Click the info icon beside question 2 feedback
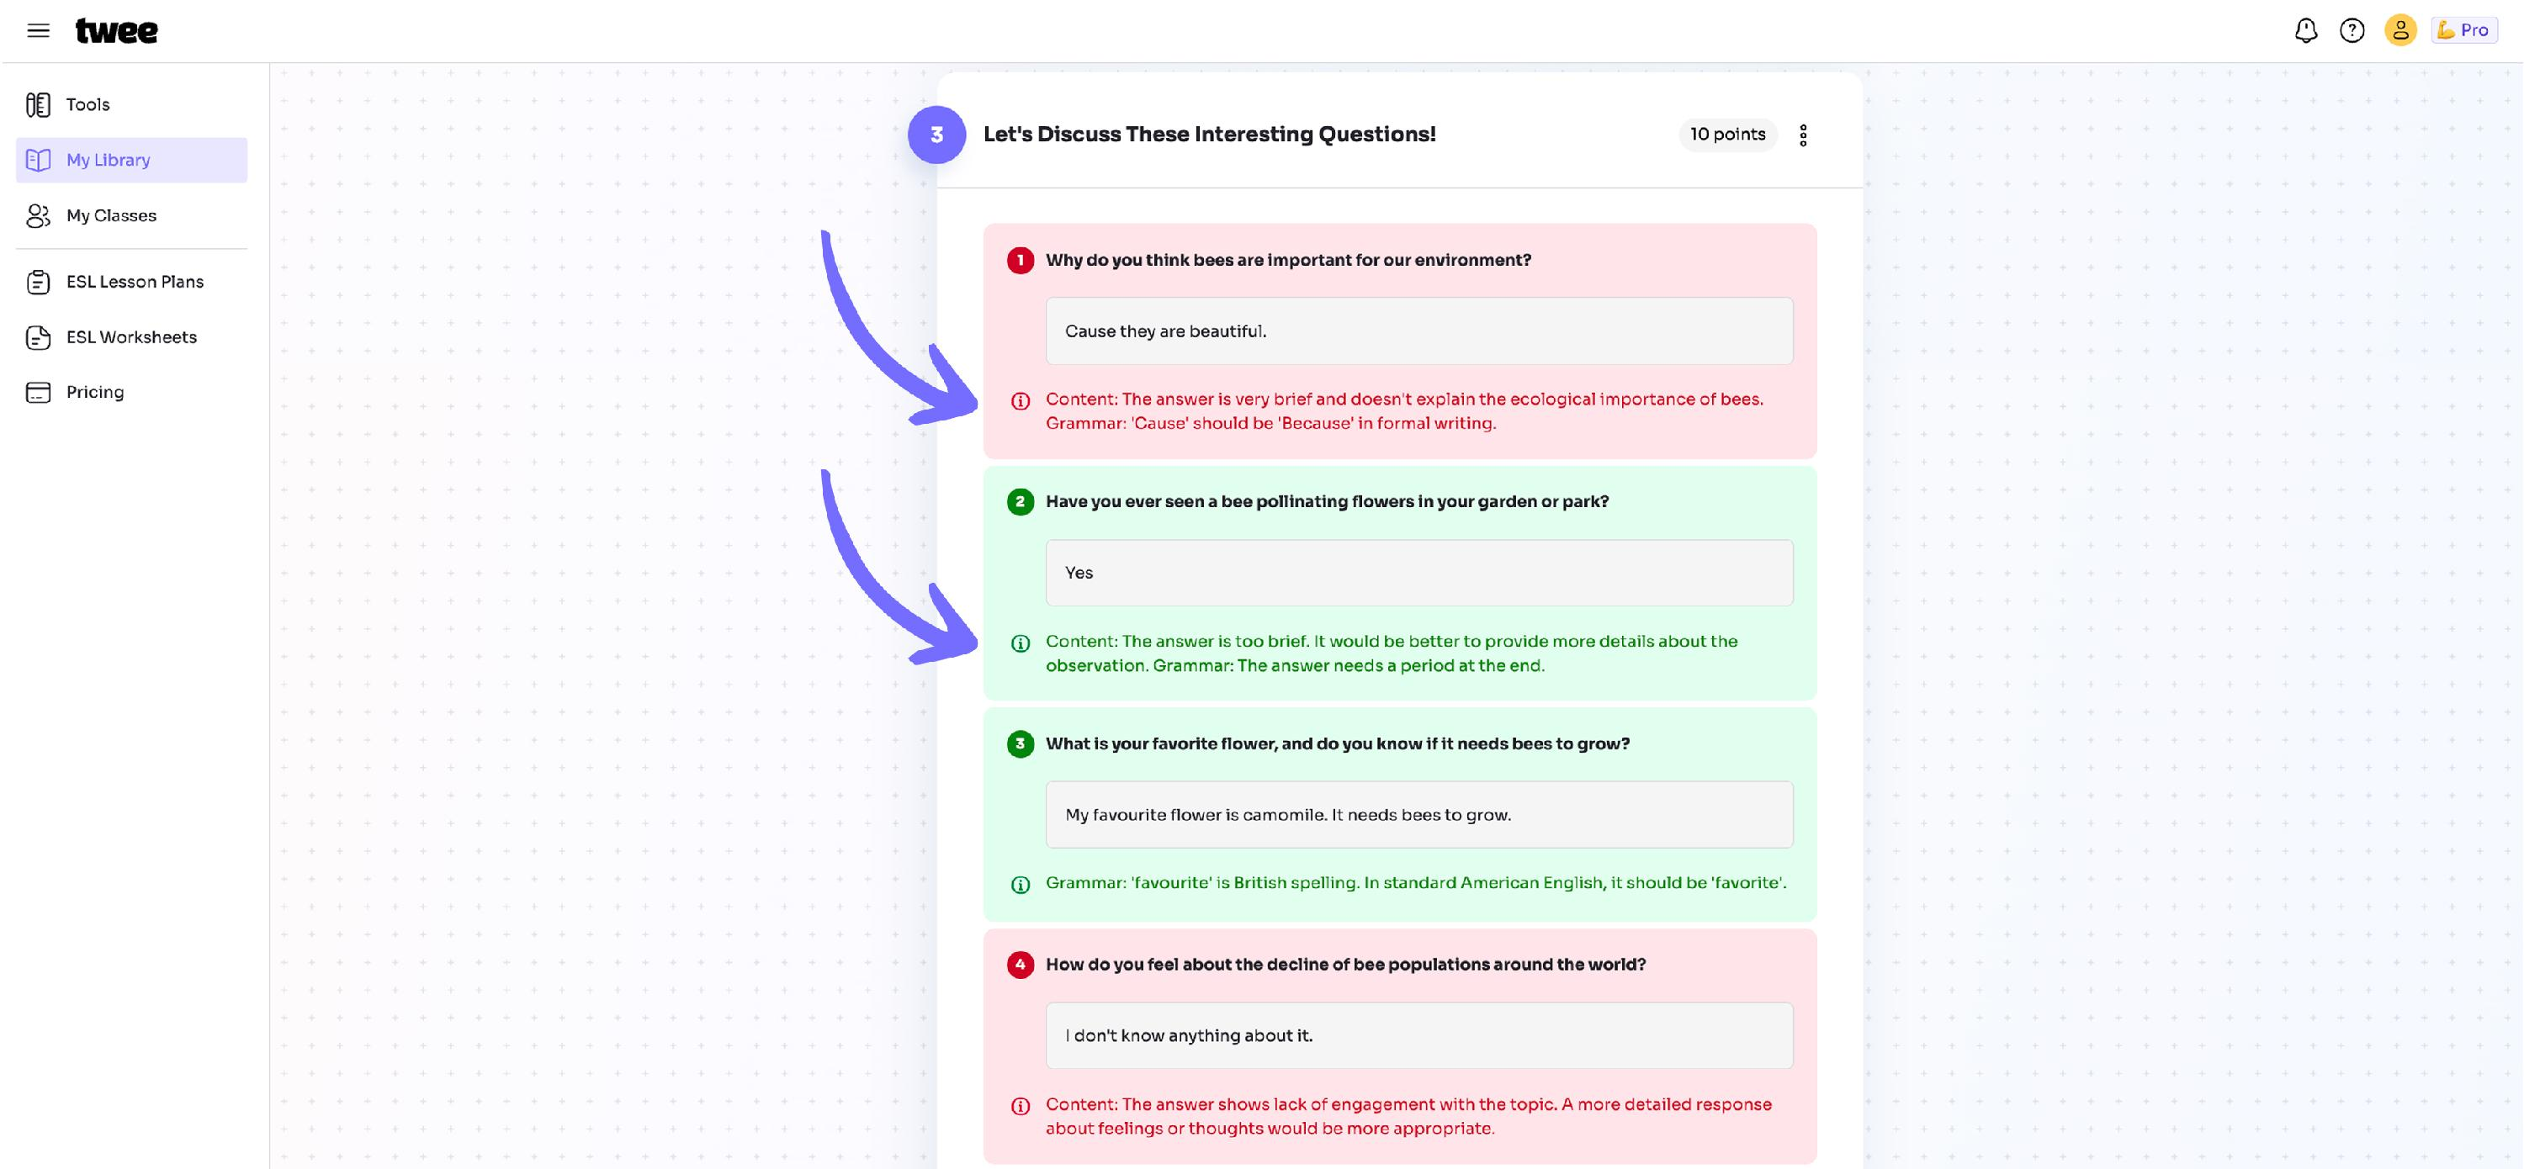 tap(1020, 643)
